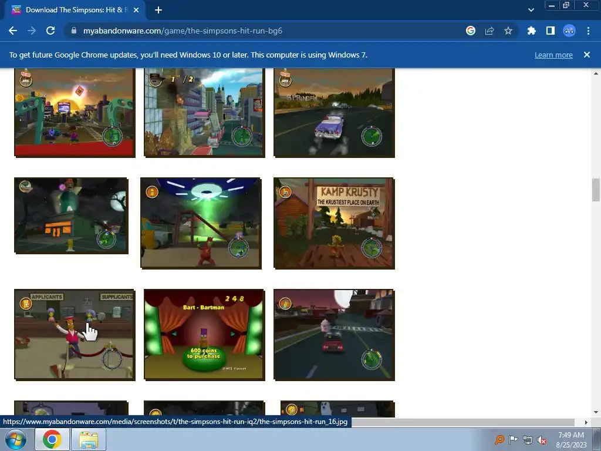Click the Show desktop strip
The image size is (601, 451).
click(597, 439)
